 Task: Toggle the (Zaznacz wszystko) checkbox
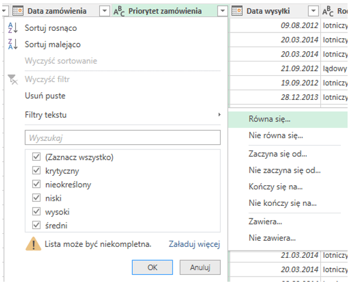point(37,157)
